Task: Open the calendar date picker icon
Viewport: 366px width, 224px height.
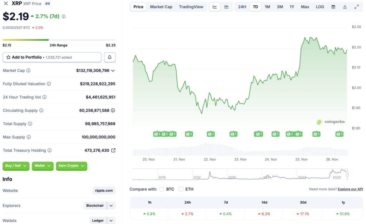Action: point(334,6)
